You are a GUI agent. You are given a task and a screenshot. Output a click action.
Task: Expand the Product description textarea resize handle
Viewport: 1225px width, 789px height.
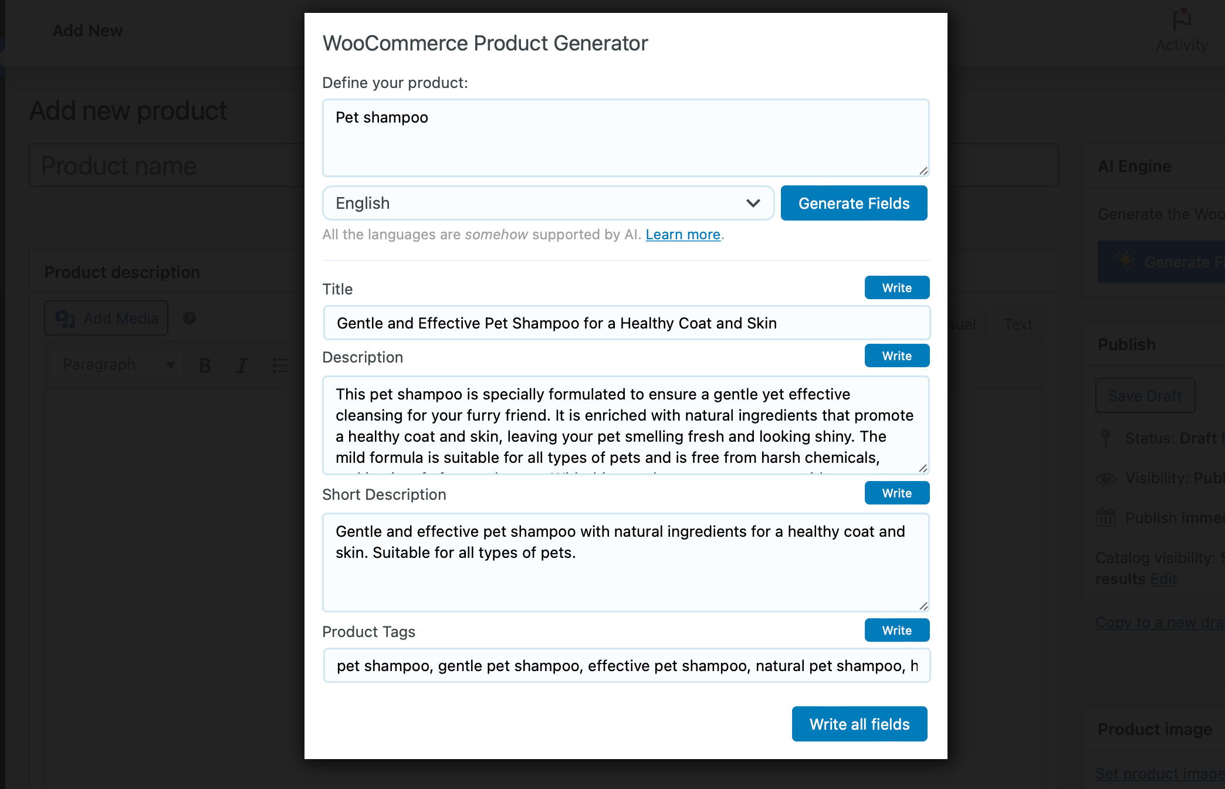(924, 468)
